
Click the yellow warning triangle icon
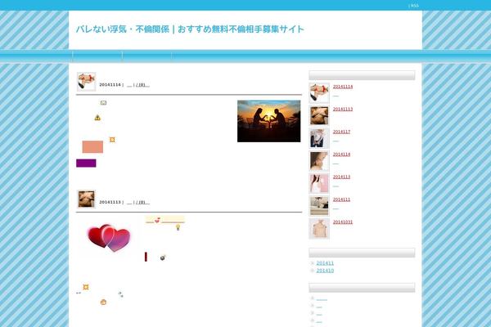[x=97, y=118]
